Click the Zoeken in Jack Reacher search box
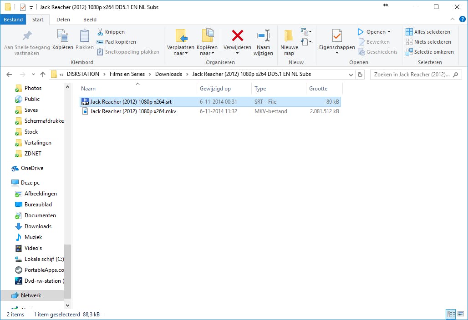The height and width of the screenshot is (320, 468). point(416,75)
